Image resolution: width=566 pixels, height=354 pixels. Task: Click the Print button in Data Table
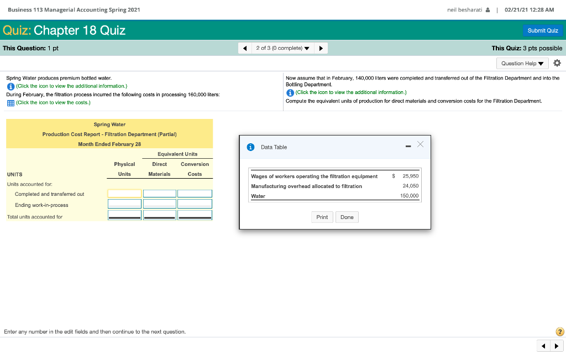pos(322,217)
